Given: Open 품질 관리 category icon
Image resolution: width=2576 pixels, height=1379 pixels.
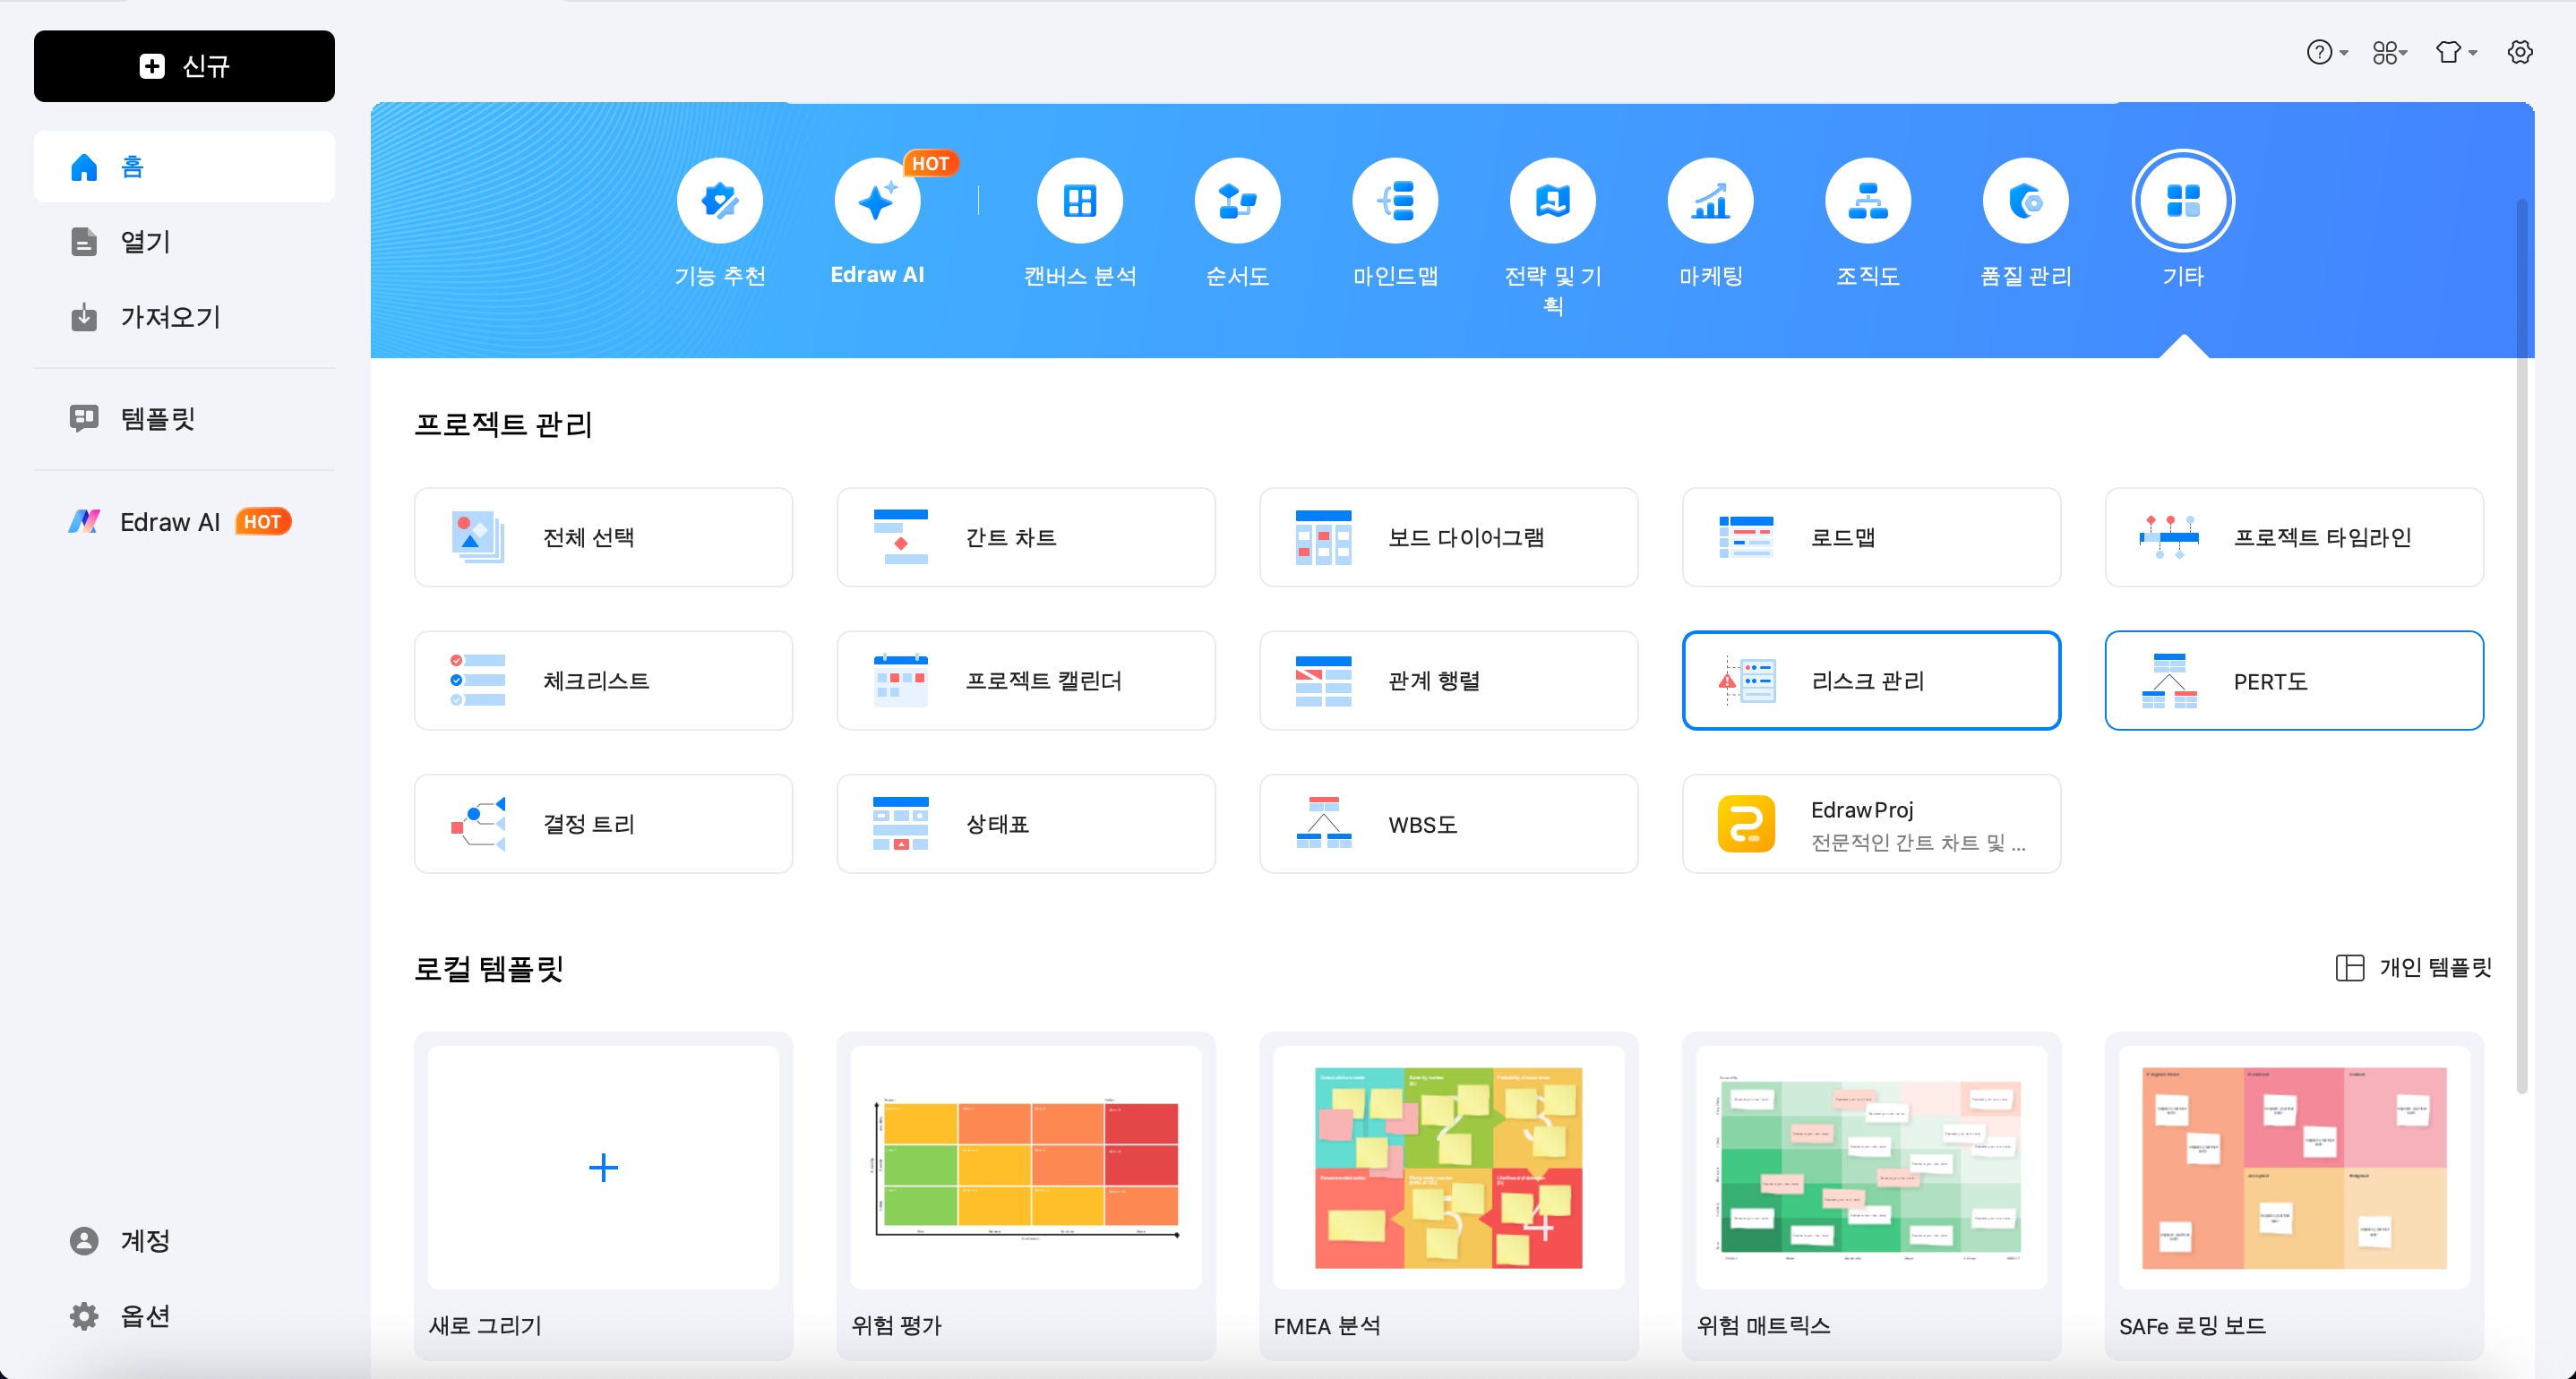Looking at the screenshot, I should 2025,201.
